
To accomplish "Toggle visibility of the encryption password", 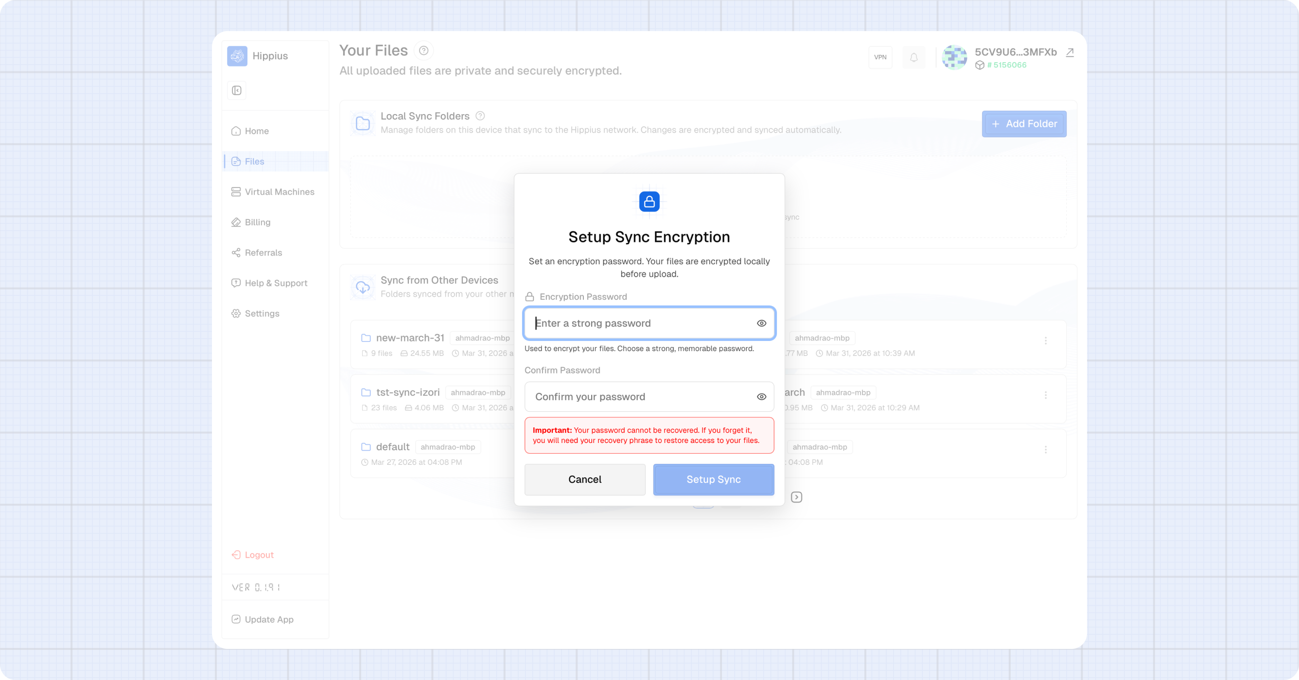I will [x=761, y=323].
